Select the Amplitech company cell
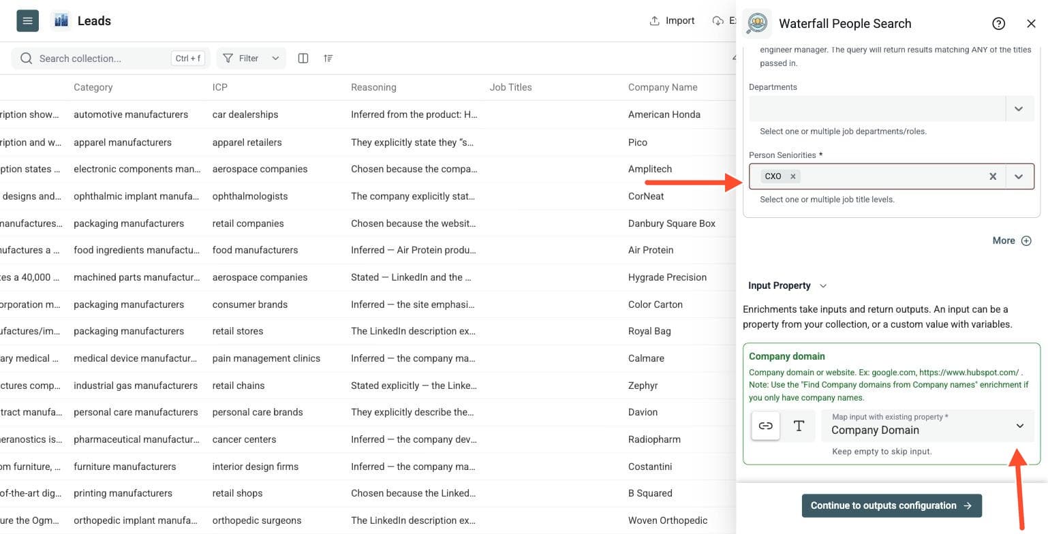This screenshot has width=1048, height=534. [x=650, y=169]
